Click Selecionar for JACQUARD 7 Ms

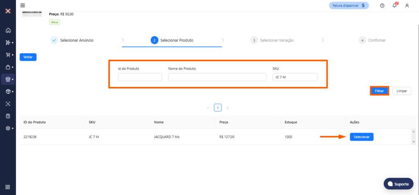pos(361,137)
